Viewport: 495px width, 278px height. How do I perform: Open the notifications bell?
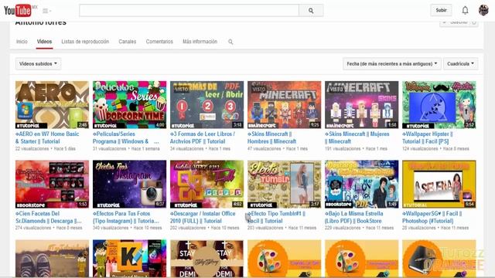pyautogui.click(x=465, y=10)
